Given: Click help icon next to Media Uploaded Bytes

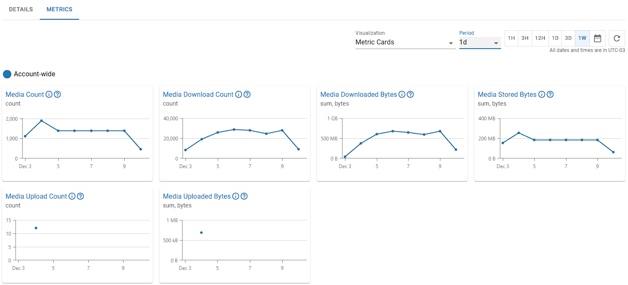Looking at the screenshot, I should (x=244, y=196).
